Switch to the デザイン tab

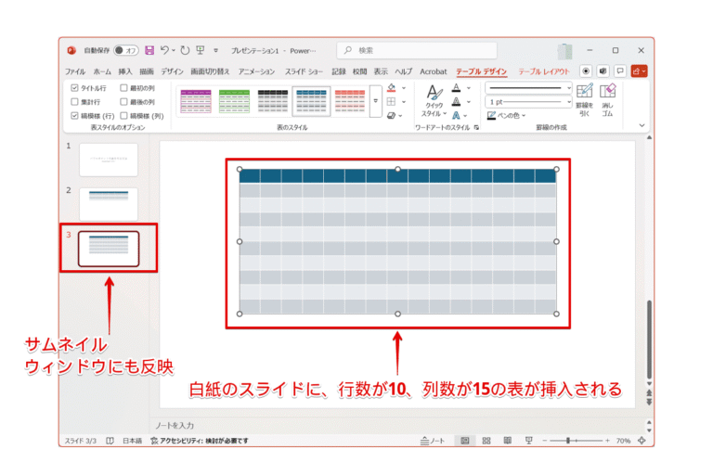172,71
